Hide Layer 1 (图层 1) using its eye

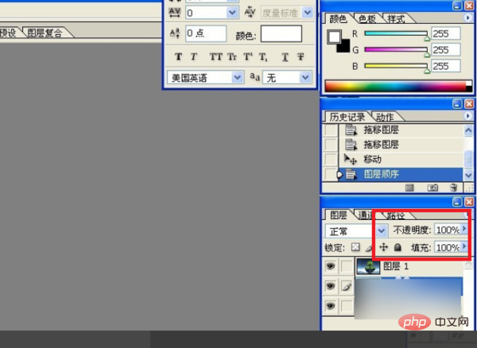pos(331,266)
